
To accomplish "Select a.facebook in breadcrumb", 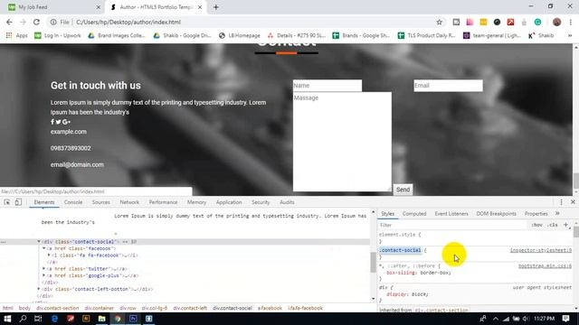I will tap(270, 308).
